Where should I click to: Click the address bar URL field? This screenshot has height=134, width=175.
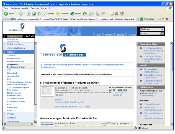point(74,19)
